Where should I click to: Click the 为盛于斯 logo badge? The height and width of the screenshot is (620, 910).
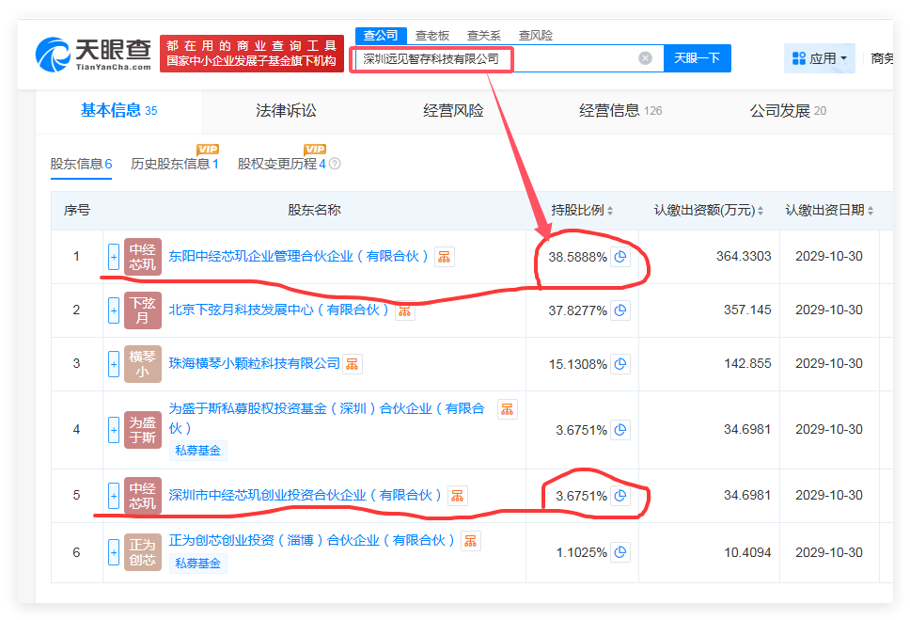coord(143,430)
